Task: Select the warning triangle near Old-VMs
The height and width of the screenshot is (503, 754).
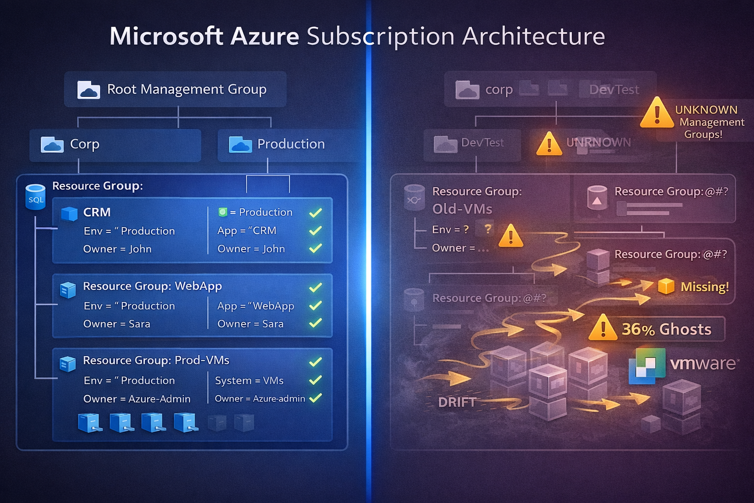Action: [511, 236]
